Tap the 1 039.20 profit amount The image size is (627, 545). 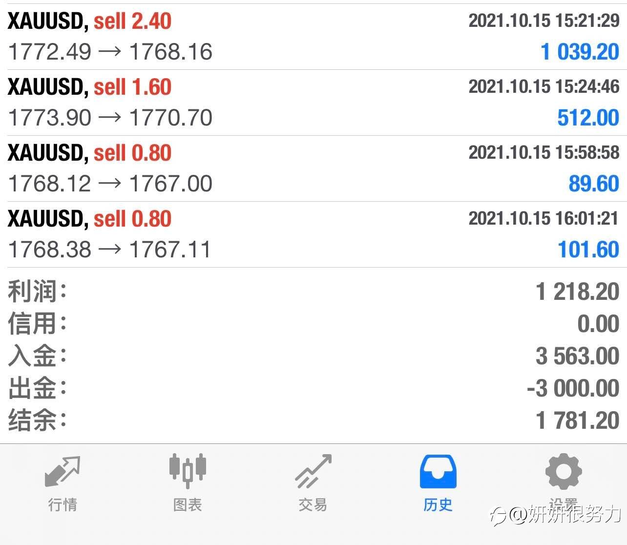point(580,52)
